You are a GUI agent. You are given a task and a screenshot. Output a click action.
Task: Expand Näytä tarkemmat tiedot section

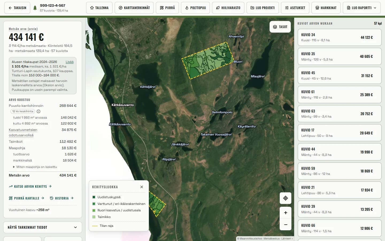[x=43, y=227]
